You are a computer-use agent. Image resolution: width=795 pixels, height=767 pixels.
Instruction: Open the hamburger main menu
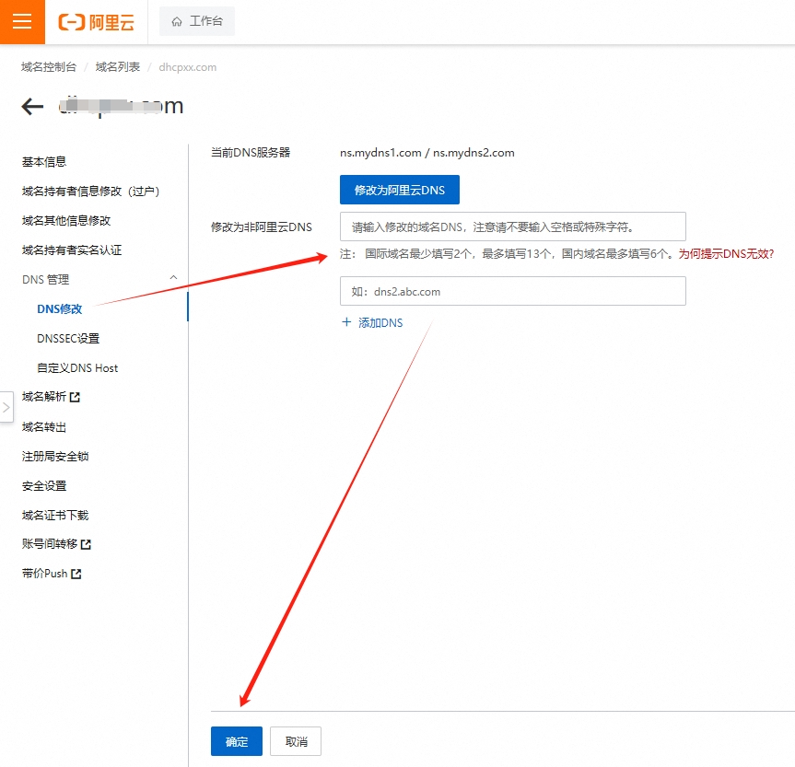tap(22, 22)
